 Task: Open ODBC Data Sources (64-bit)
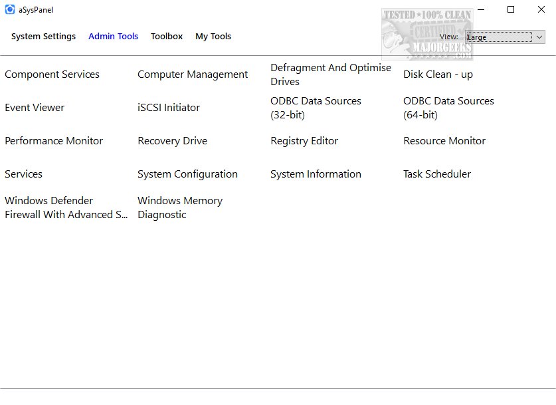448,108
